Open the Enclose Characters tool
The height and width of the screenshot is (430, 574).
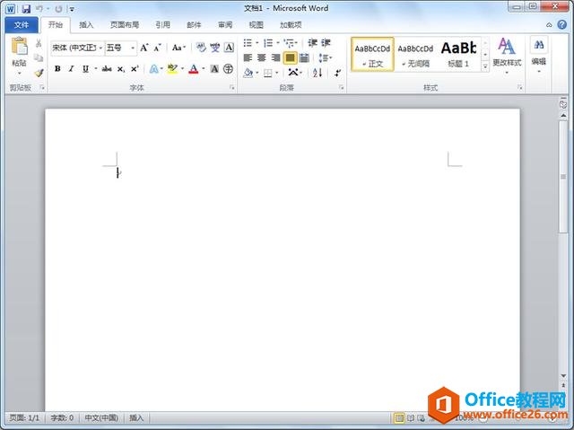228,68
